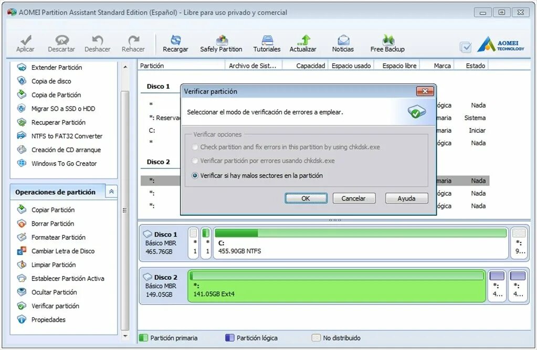This screenshot has width=537, height=350.
Task: Select 141.05GB Ext4 partition on Disco 2
Action: pyautogui.click(x=336, y=286)
